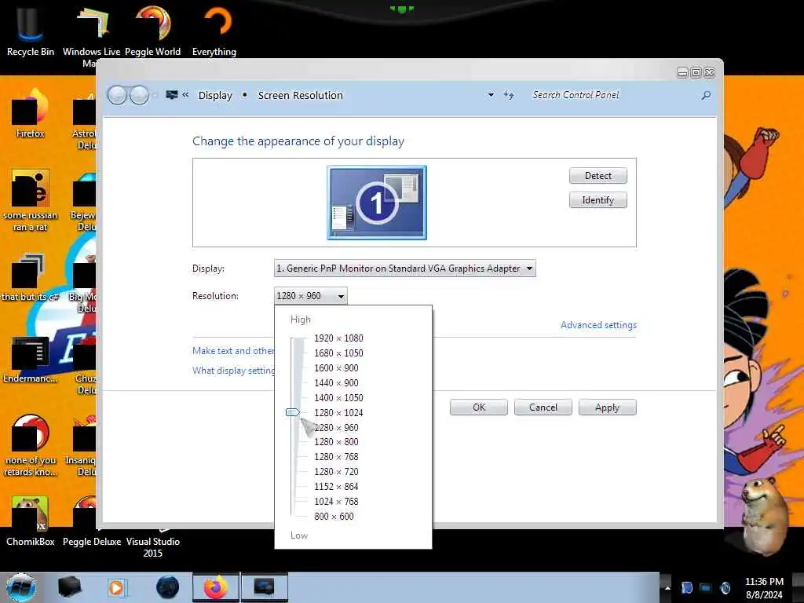Choose 1024 × 768 resolution
This screenshot has width=804, height=603.
coord(336,502)
